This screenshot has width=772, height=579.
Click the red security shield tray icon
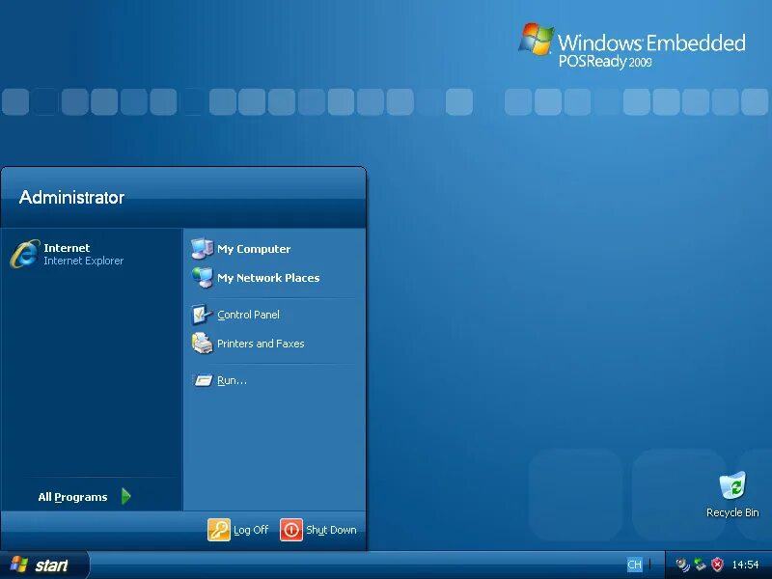717,565
